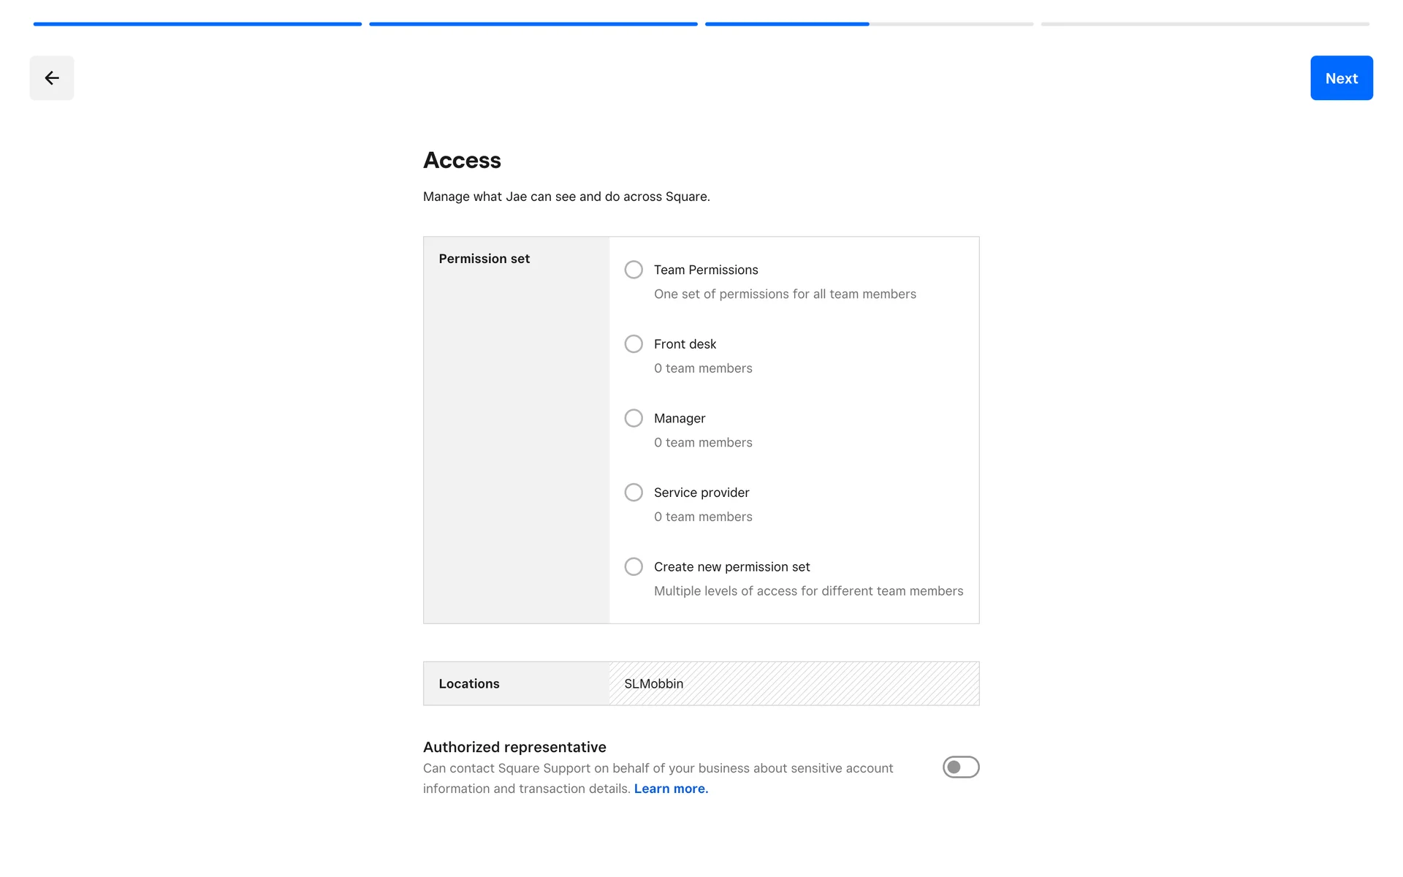Image resolution: width=1403 pixels, height=877 pixels.
Task: Pick the Service provider radio button
Action: 634,493
